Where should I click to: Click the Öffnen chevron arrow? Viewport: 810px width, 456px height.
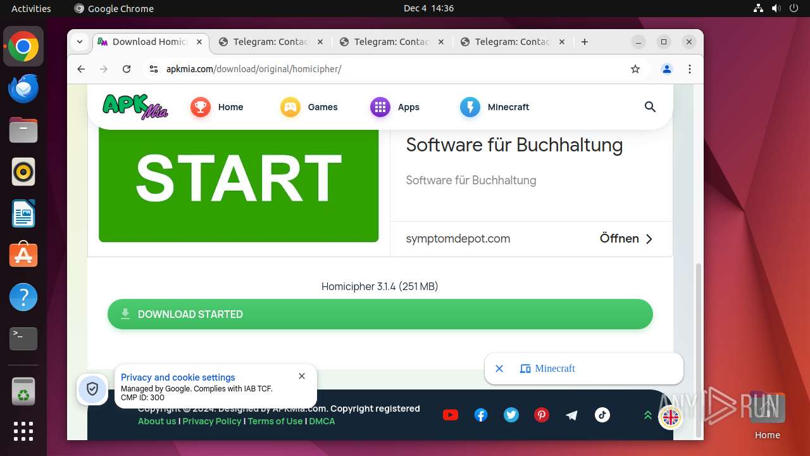pos(649,239)
